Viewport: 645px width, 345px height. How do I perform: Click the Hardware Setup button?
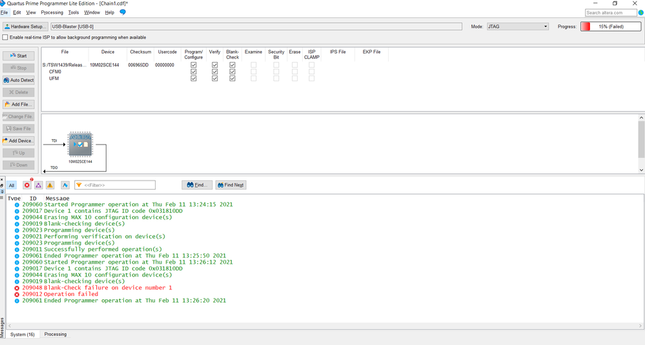(x=25, y=26)
